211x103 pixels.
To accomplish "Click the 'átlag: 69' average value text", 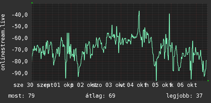I will 100,96.
